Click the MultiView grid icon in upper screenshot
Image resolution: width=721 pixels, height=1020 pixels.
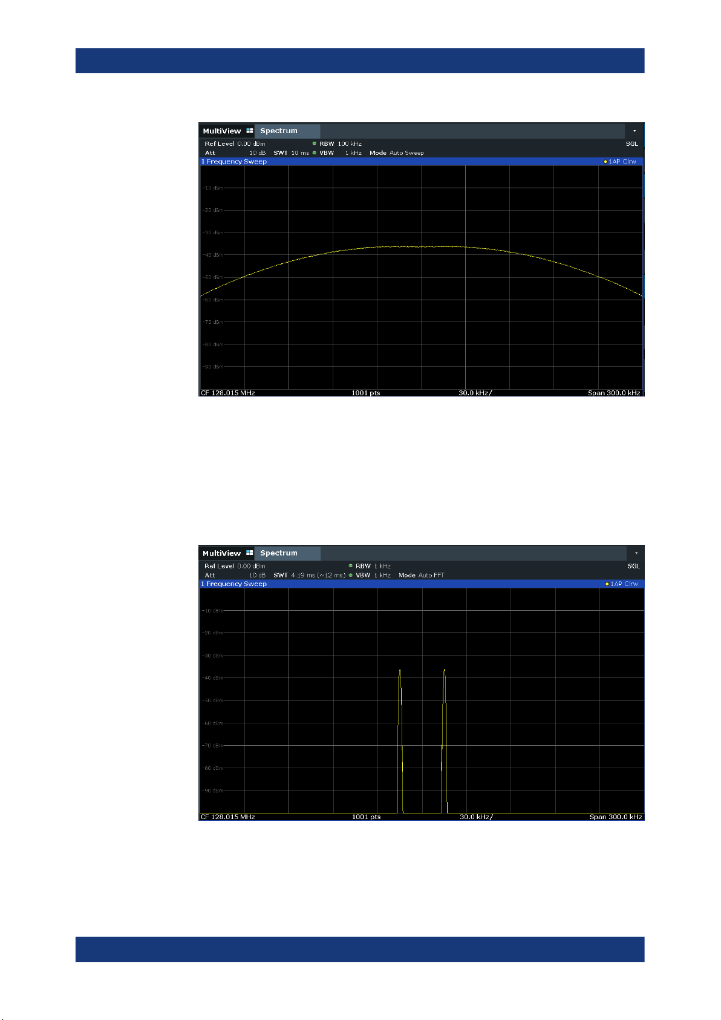pos(249,131)
